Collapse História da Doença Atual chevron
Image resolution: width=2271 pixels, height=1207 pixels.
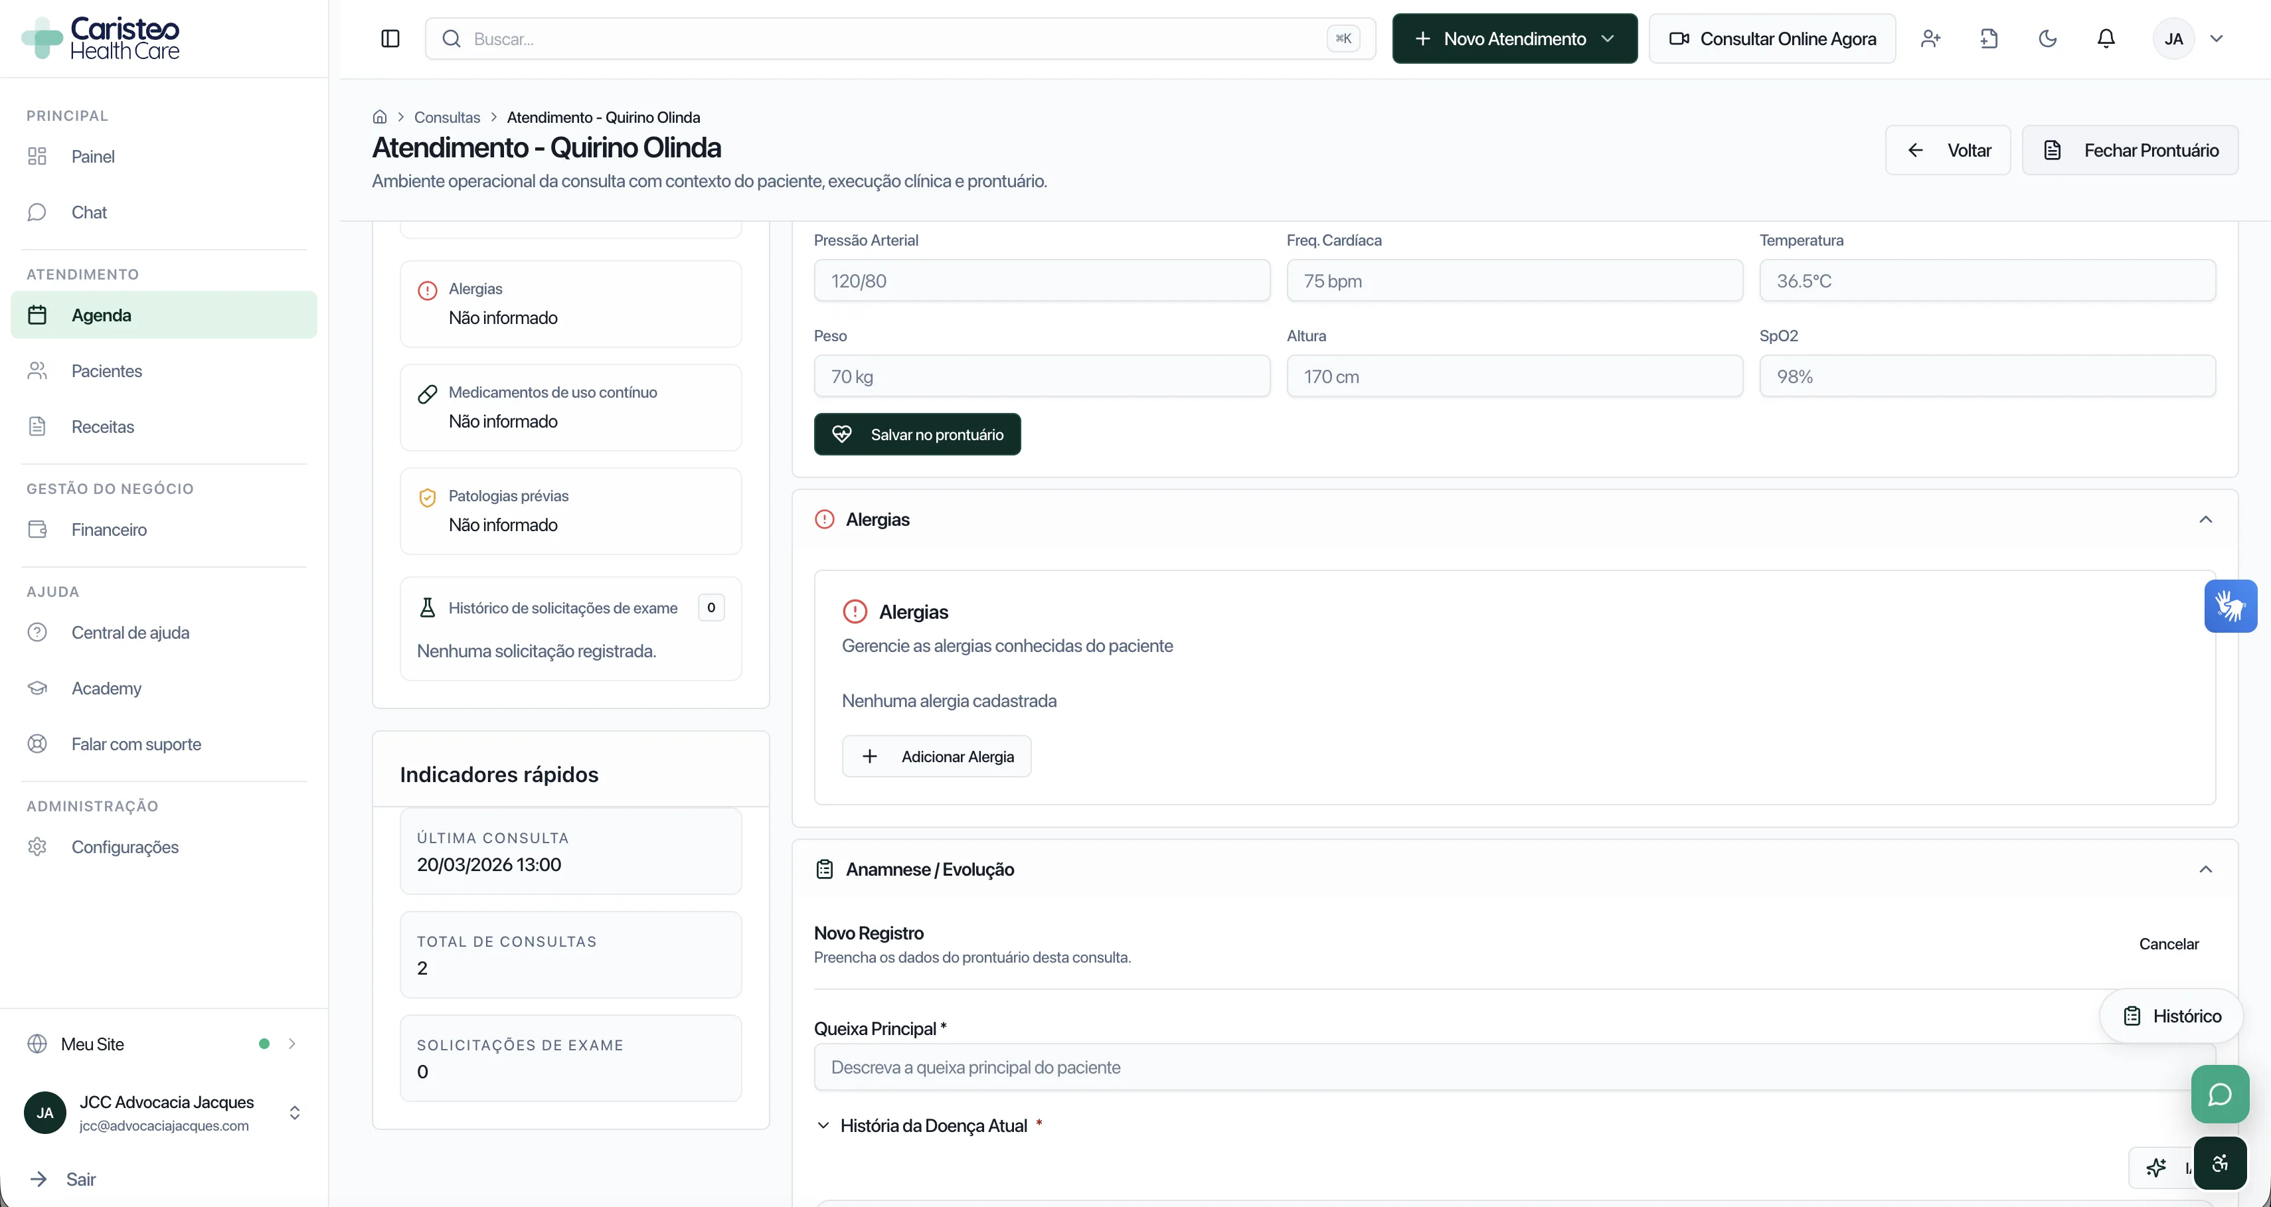pyautogui.click(x=823, y=1126)
